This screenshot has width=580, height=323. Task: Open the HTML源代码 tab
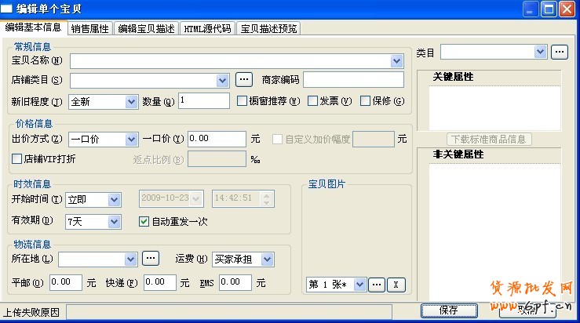pos(207,28)
